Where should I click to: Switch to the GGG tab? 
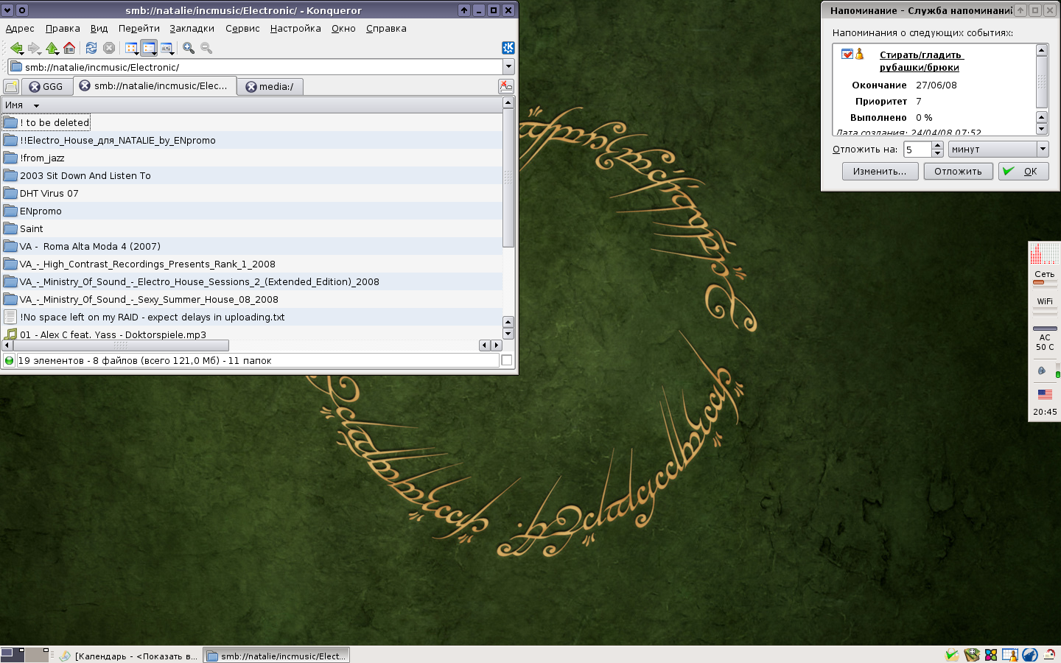[47, 87]
